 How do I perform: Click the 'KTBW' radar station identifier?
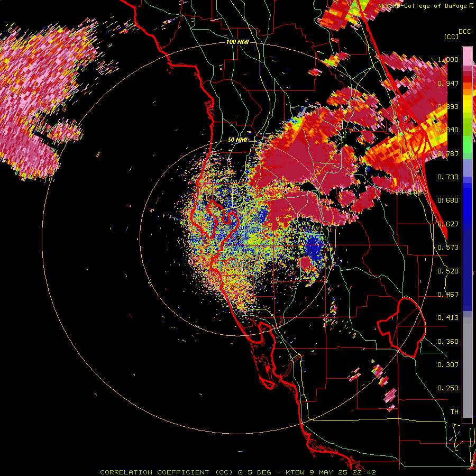click(296, 472)
